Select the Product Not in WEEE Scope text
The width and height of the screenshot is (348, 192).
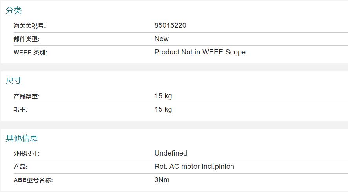[200, 52]
